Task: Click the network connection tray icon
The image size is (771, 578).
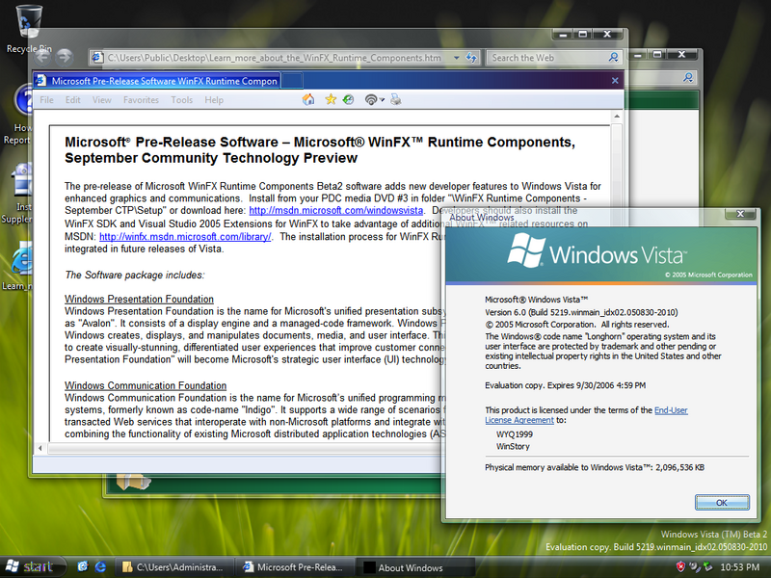Action: [707, 566]
